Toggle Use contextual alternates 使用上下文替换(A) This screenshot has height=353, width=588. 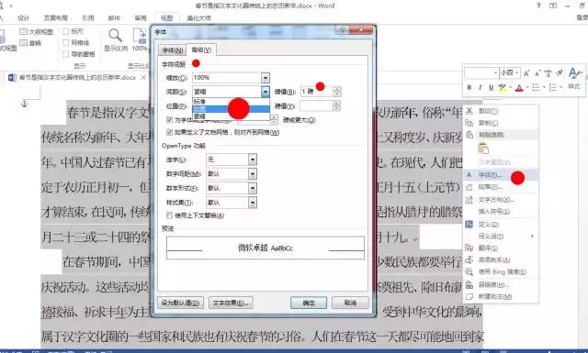[x=169, y=215]
